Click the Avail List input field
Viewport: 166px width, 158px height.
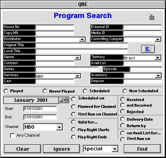tap(142, 63)
